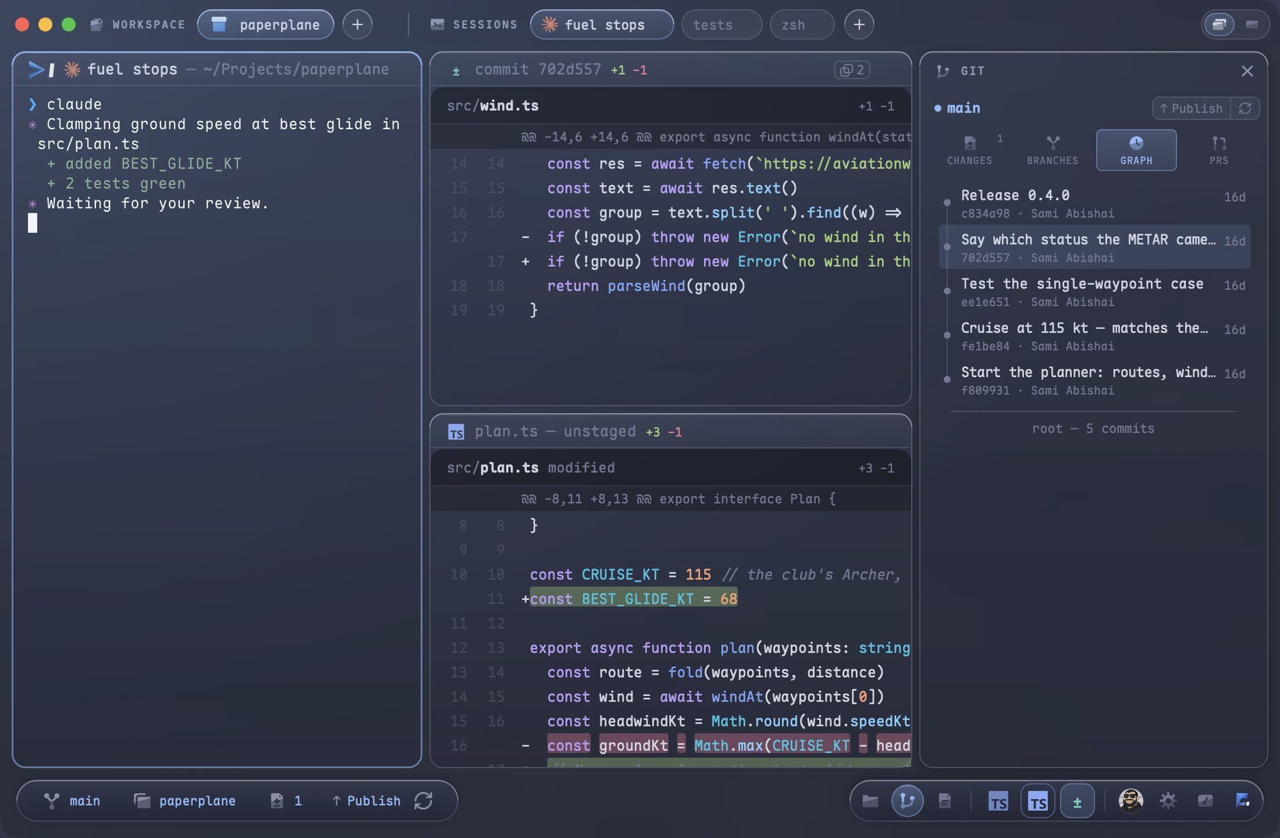Screen dimensions: 1280x838
Task: Click the TS icon in plan.ts unstaged header
Action: coord(456,432)
